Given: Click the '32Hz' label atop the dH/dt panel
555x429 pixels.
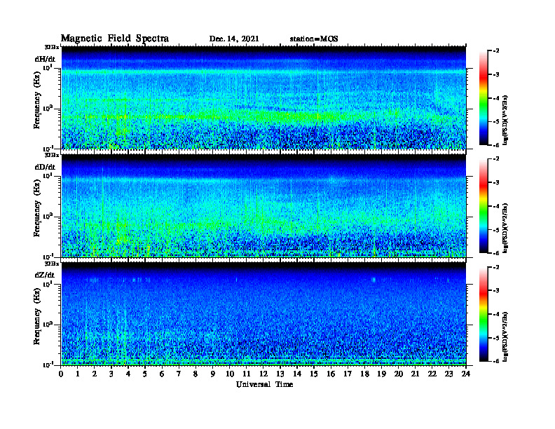Looking at the screenshot, I should 51,47.
